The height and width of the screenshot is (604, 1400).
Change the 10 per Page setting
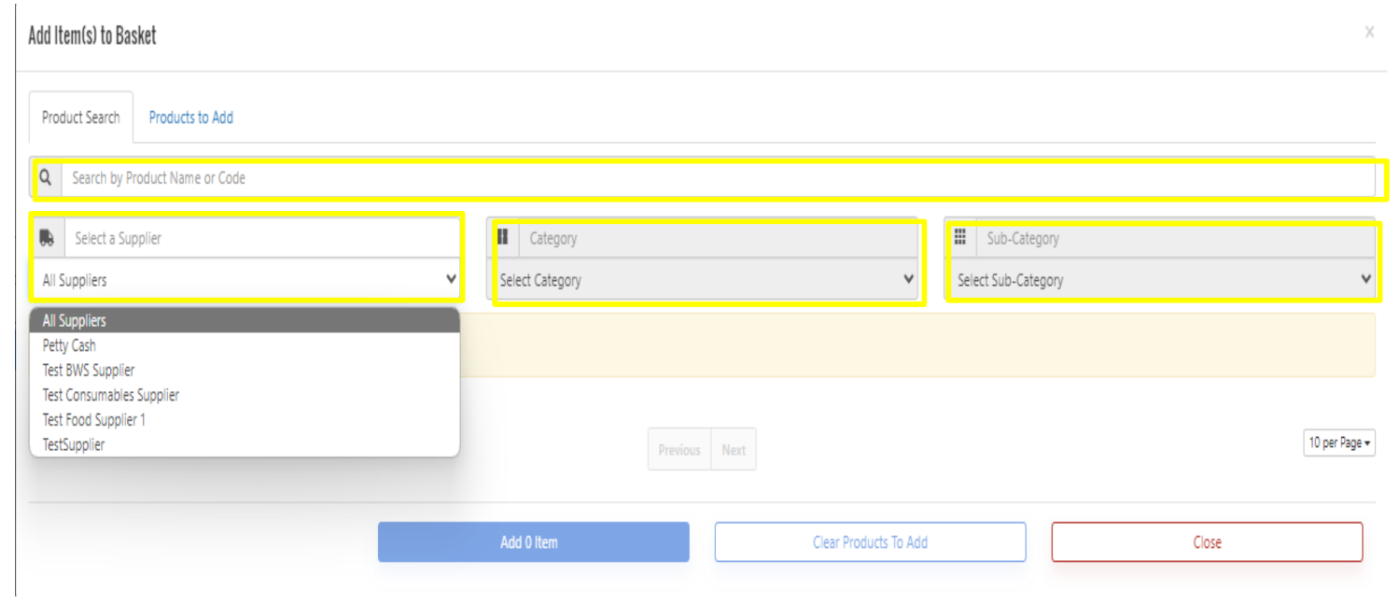point(1338,443)
